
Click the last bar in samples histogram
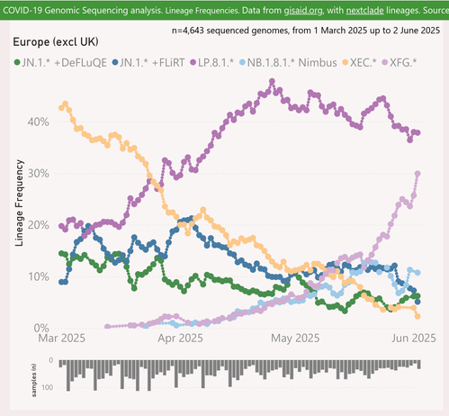click(x=418, y=365)
